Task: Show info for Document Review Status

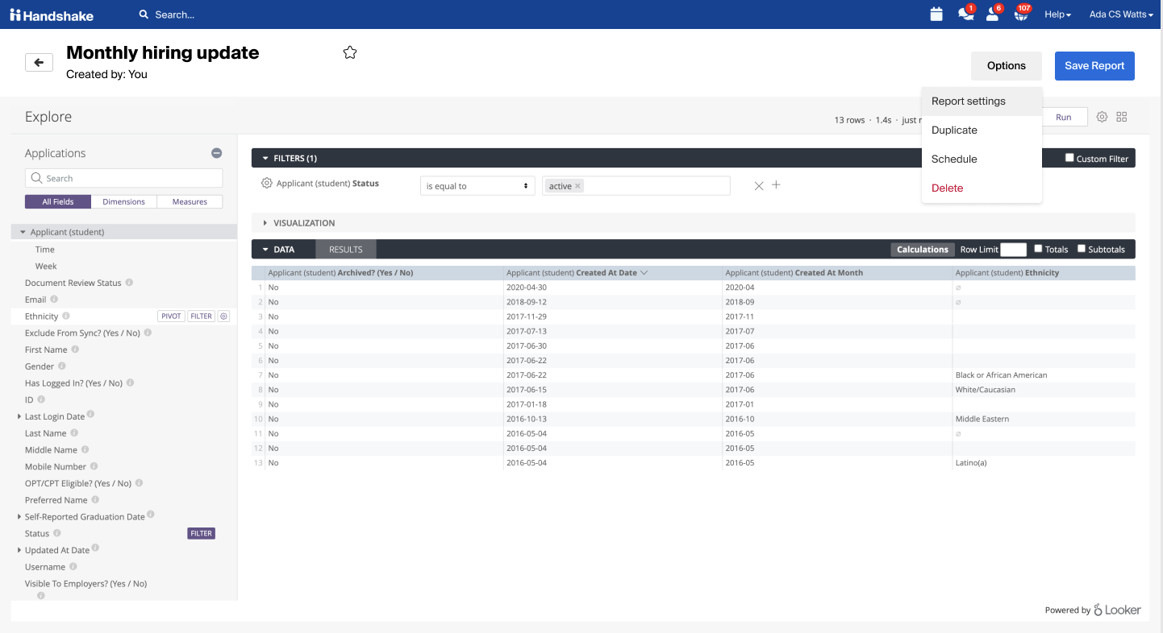Action: [129, 283]
